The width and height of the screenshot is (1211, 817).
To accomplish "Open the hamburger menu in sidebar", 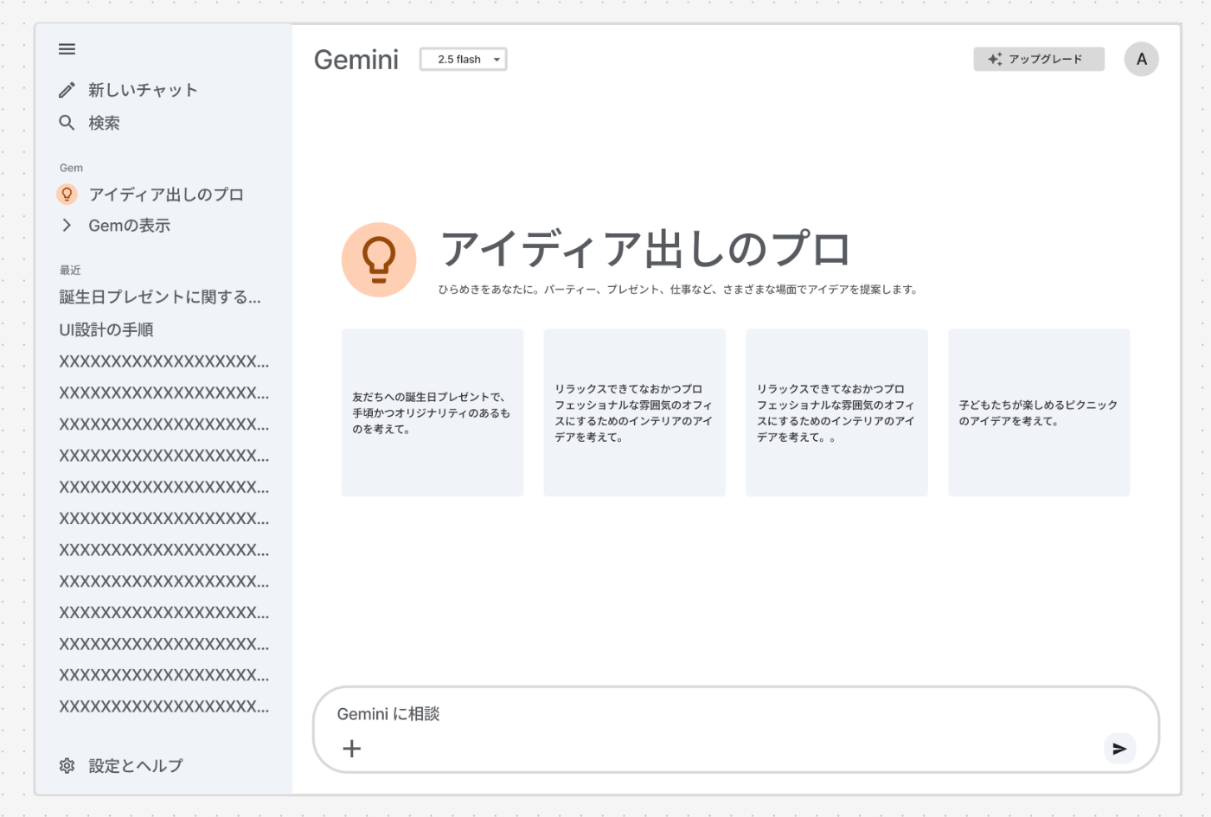I will pos(67,49).
